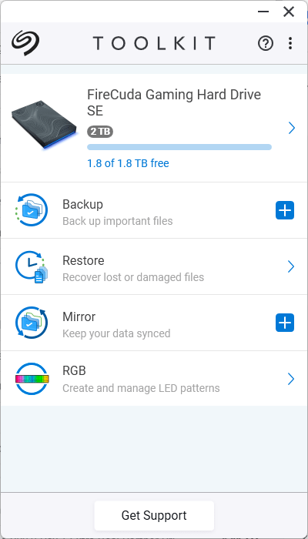Viewport: 308px width, 539px height.
Task: Click the drive storage usage bar
Action: tap(179, 147)
